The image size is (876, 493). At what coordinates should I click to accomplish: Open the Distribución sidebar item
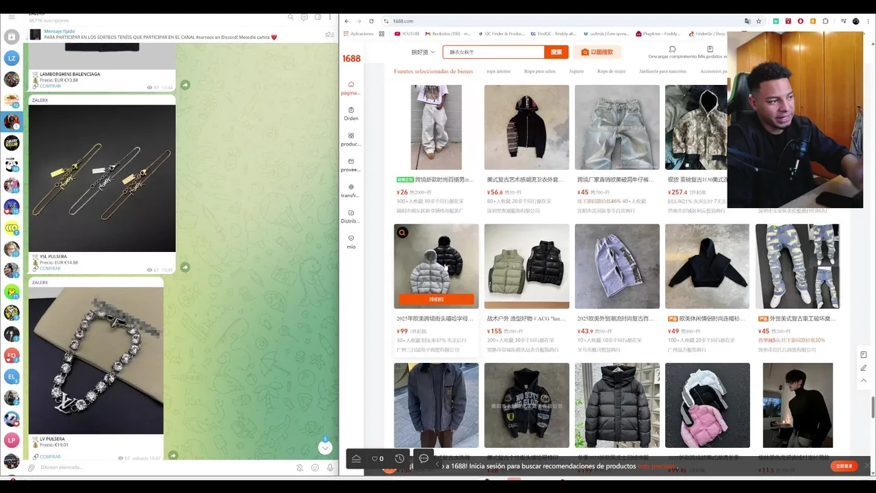pyautogui.click(x=351, y=216)
